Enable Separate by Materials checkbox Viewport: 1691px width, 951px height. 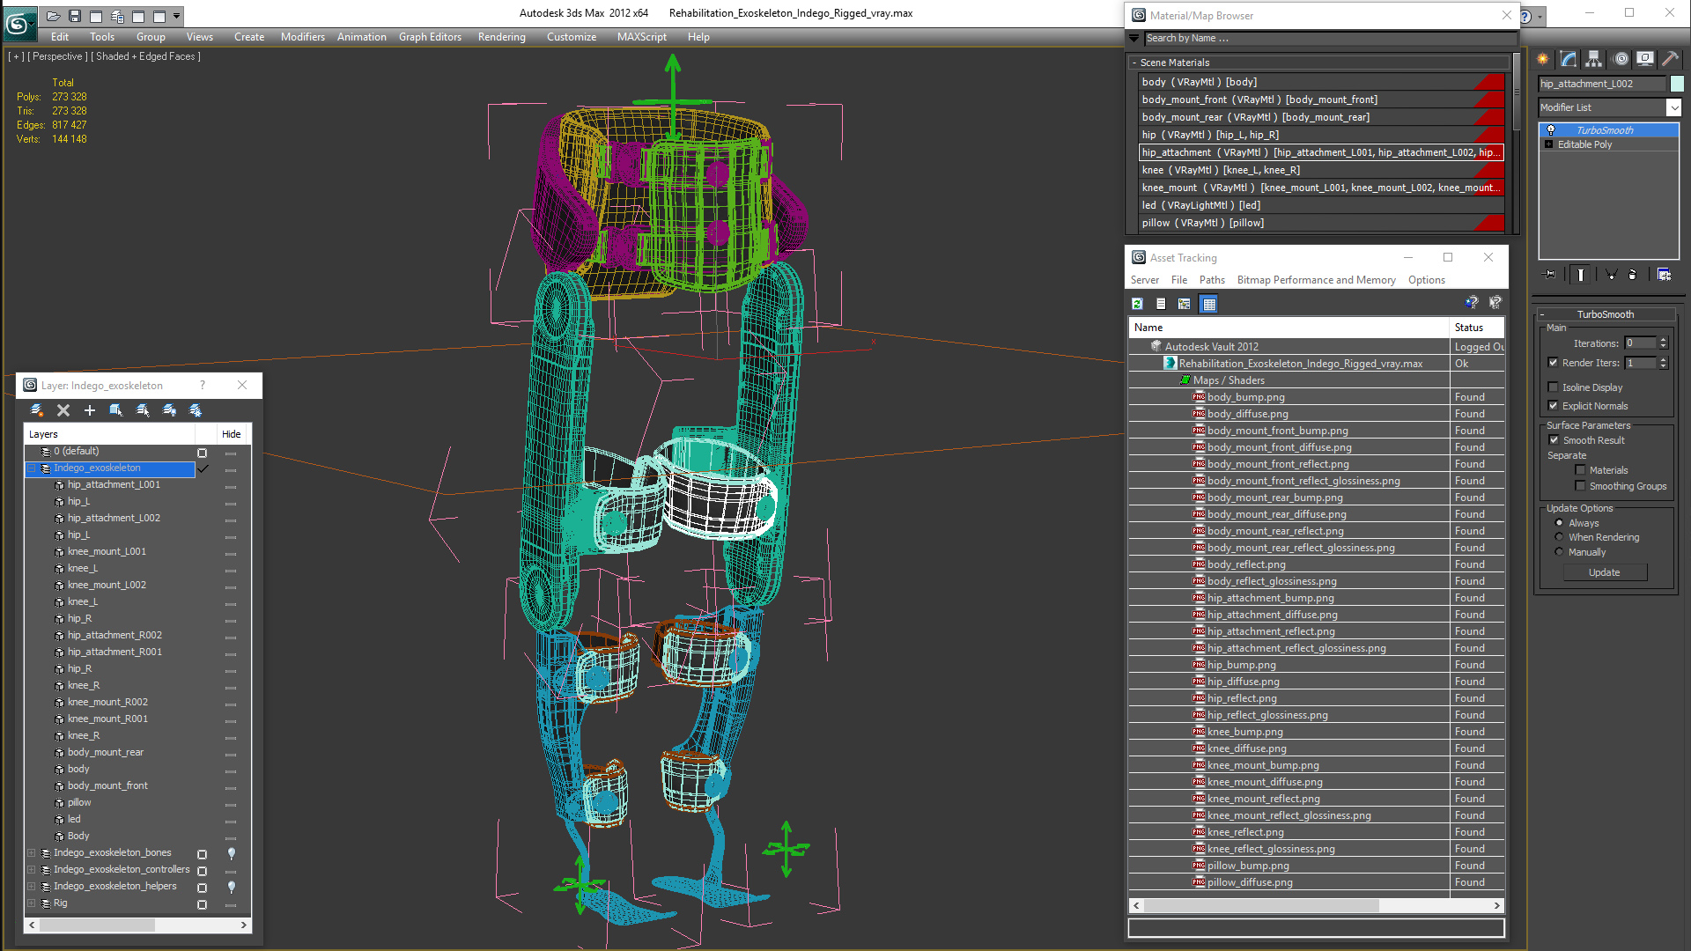pyautogui.click(x=1580, y=470)
